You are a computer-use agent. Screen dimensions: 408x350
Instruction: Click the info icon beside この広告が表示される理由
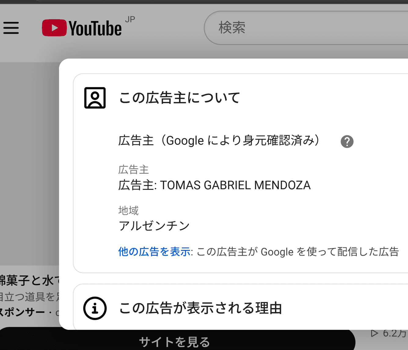95,308
